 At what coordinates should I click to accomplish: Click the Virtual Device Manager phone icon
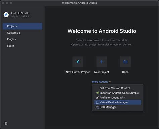click(x=97, y=102)
